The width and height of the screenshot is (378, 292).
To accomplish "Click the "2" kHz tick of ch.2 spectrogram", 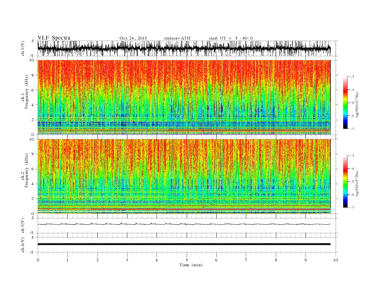I will 33,199.
